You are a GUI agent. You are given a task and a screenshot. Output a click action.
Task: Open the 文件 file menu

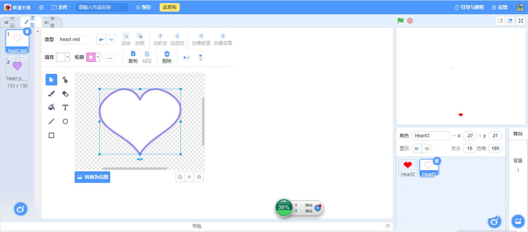[60, 7]
